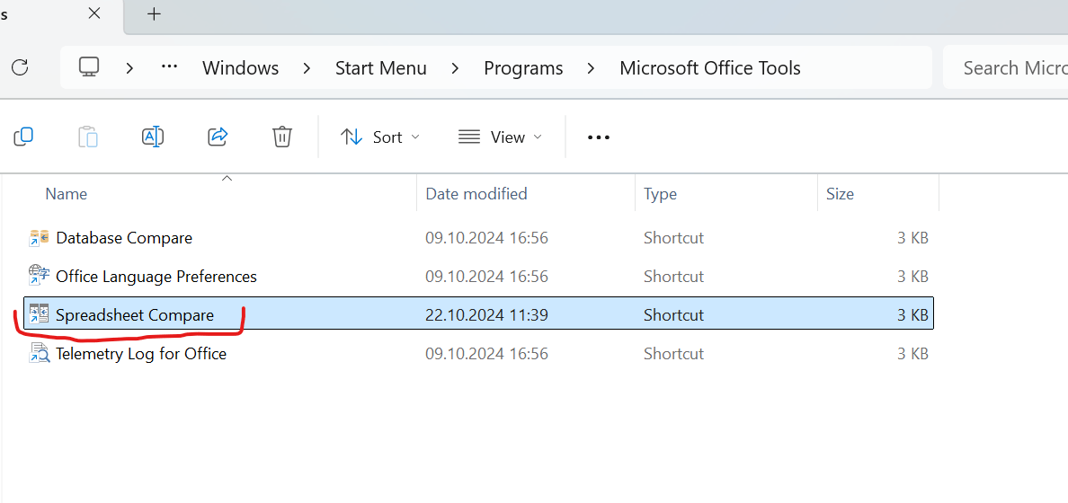The width and height of the screenshot is (1068, 503).
Task: Select the Office Language Preferences file name
Action: pos(156,277)
